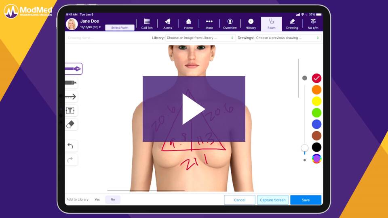Pick the yellow color swatch

[316, 101]
